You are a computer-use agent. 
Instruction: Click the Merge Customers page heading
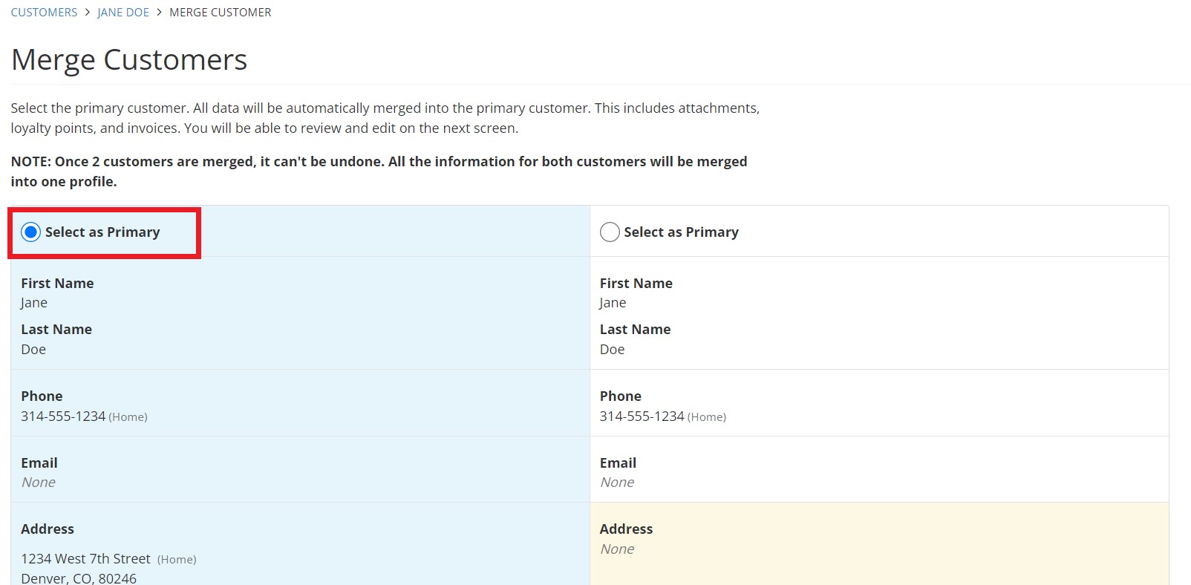[x=129, y=60]
